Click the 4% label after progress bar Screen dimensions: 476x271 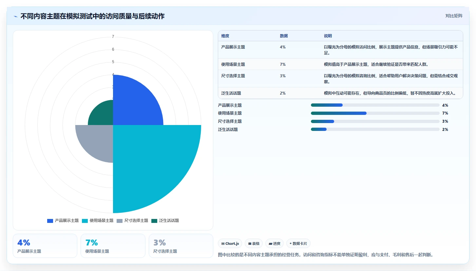click(x=445, y=105)
